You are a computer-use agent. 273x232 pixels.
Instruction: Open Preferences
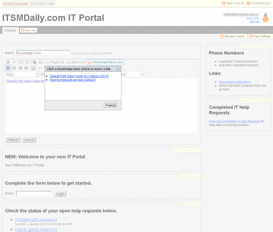point(259,3)
